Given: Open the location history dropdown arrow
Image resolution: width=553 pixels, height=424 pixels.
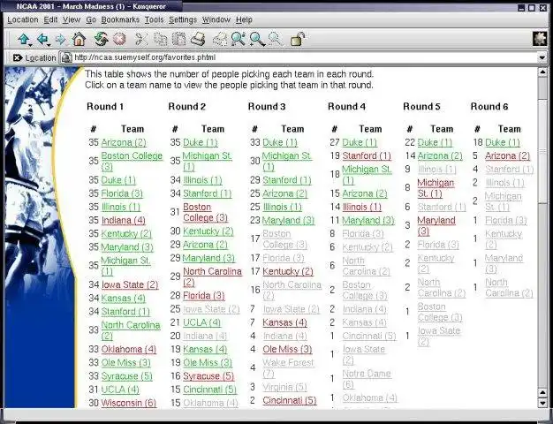Looking at the screenshot, I should (542, 57).
